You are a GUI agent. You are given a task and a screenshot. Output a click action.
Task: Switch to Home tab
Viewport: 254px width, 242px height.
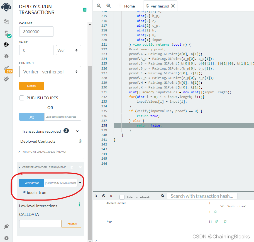tap(130, 6)
